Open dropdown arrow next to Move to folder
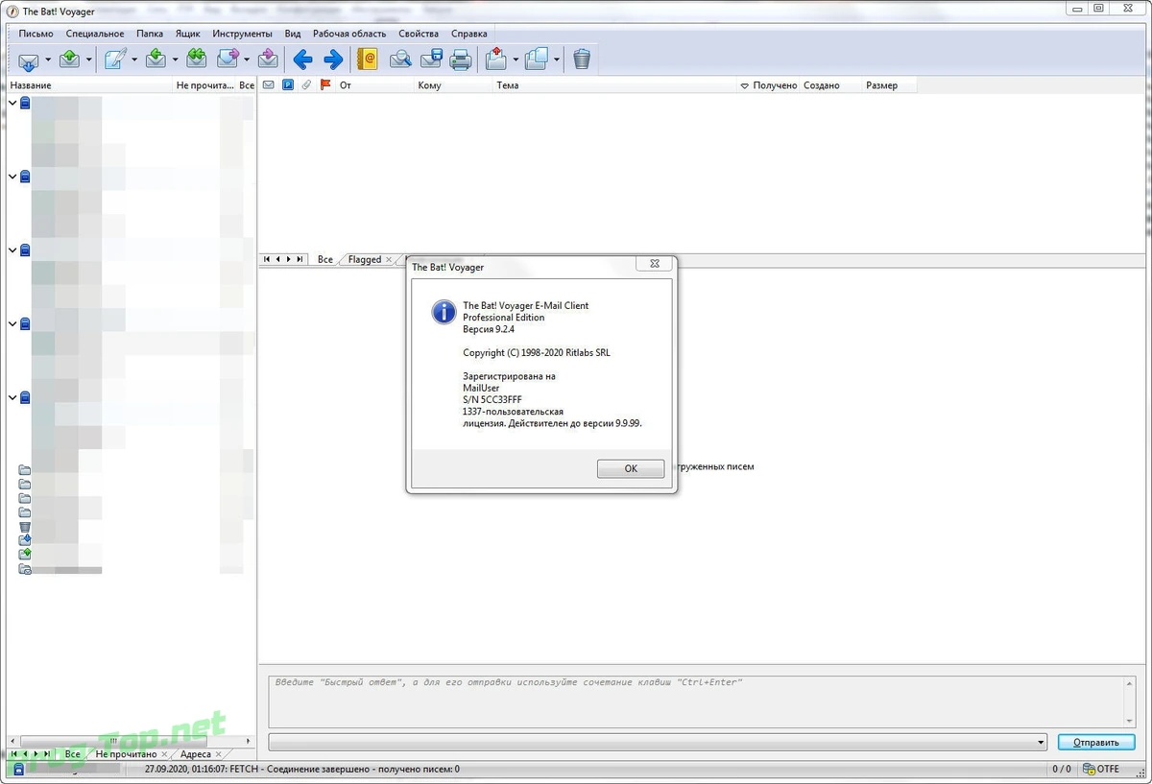This screenshot has height=784, width=1152. (x=516, y=59)
